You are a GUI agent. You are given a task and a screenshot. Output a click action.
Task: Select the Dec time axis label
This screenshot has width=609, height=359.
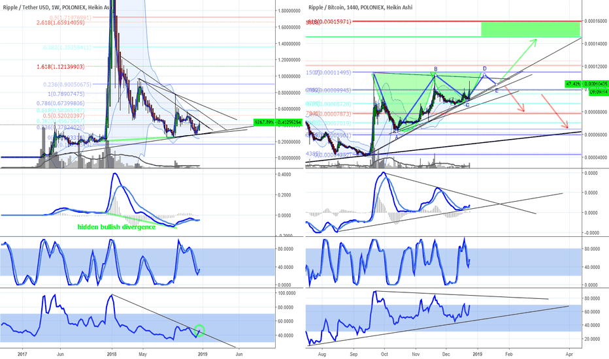click(446, 354)
